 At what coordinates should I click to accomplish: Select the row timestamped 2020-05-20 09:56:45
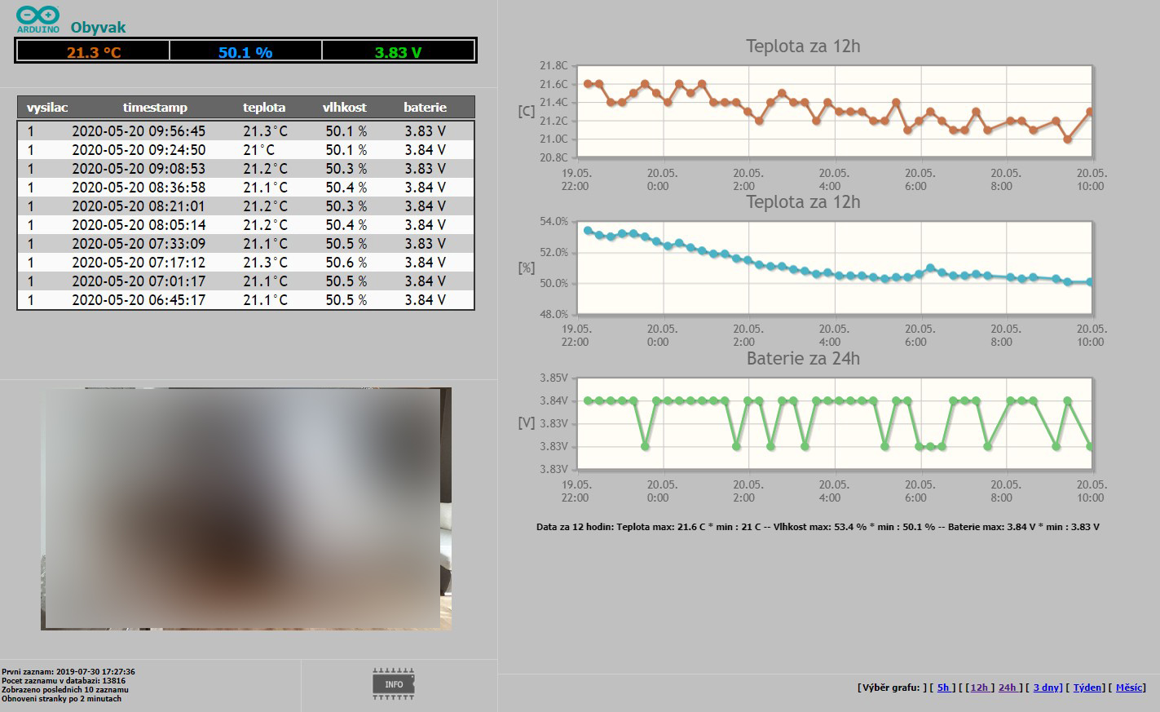pyautogui.click(x=139, y=131)
